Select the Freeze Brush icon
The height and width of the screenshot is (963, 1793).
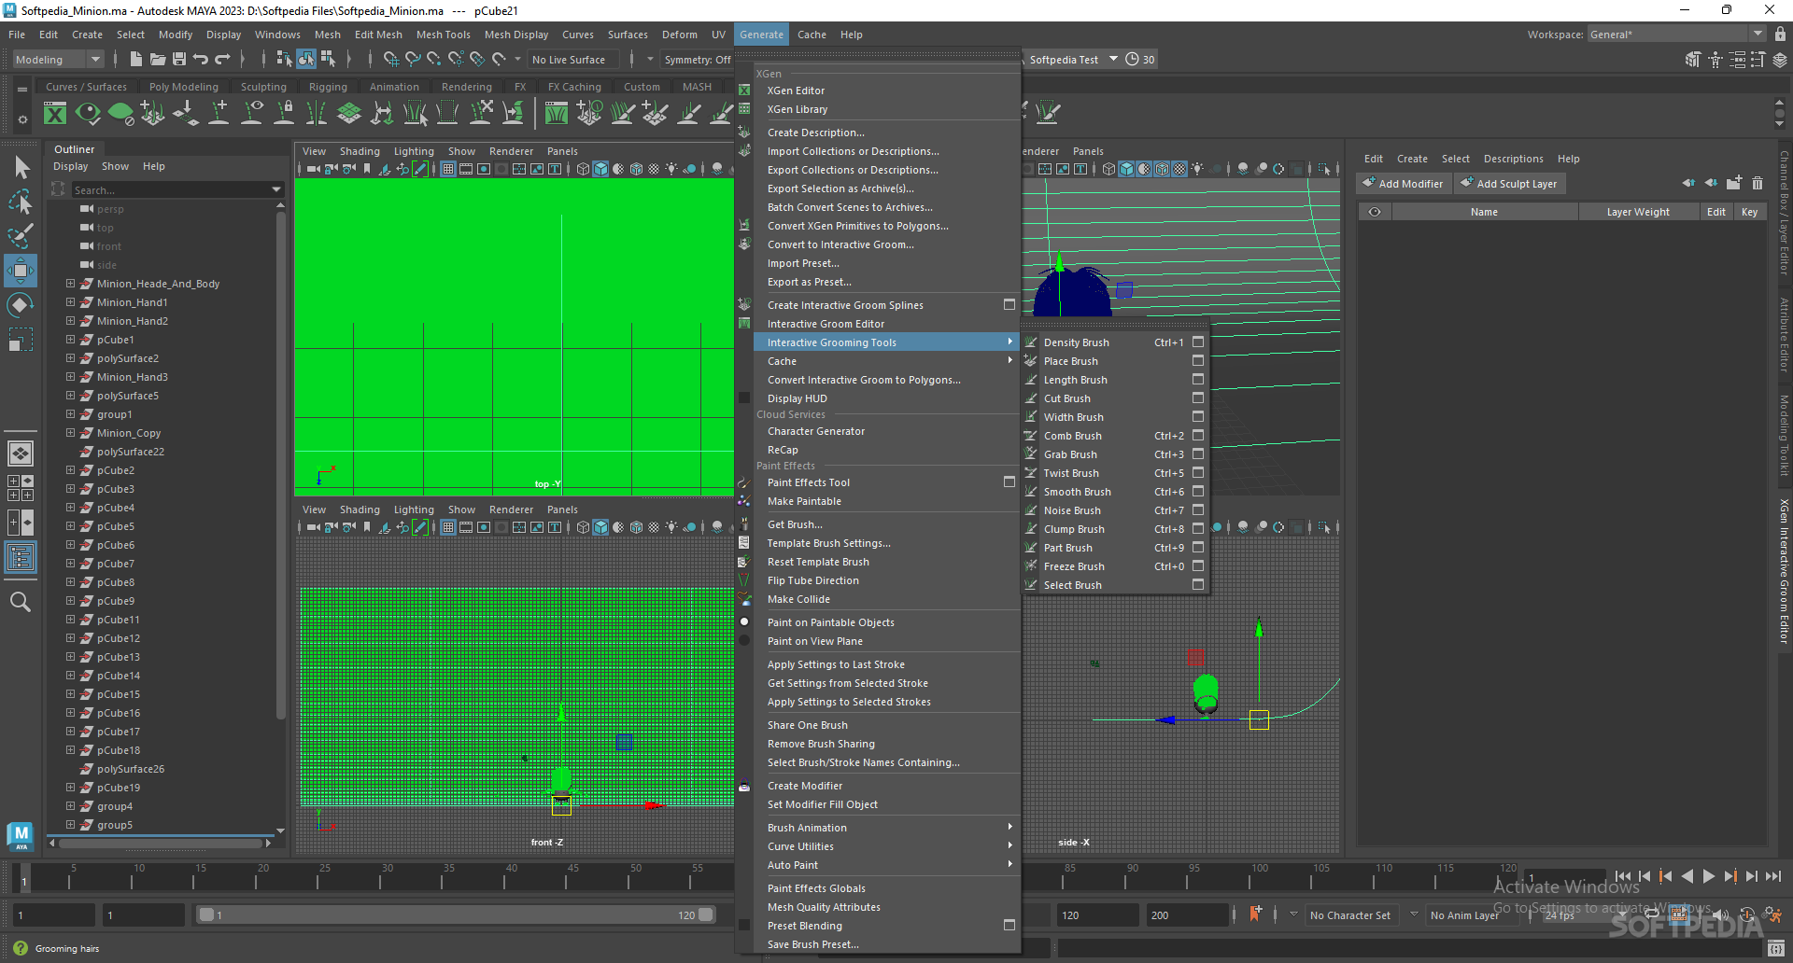click(1031, 566)
